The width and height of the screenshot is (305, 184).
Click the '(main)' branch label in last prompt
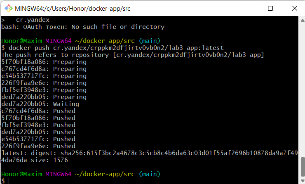click(150, 174)
